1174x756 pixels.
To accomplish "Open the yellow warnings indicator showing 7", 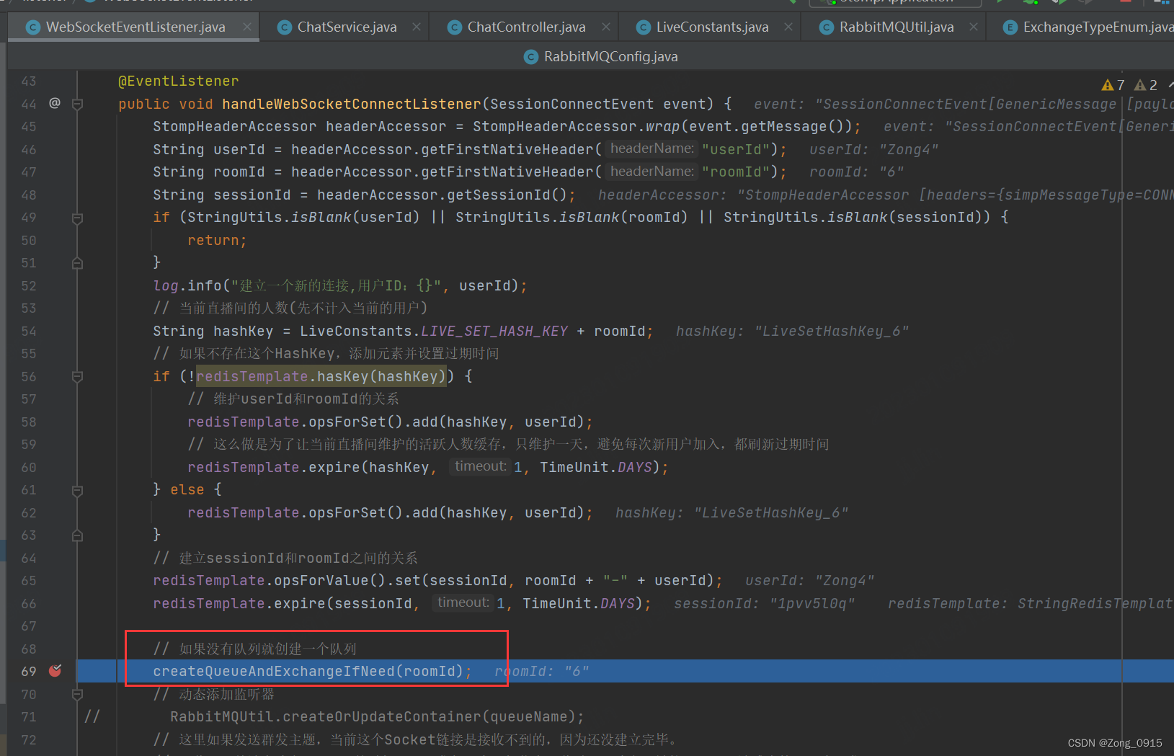I will [x=1113, y=85].
